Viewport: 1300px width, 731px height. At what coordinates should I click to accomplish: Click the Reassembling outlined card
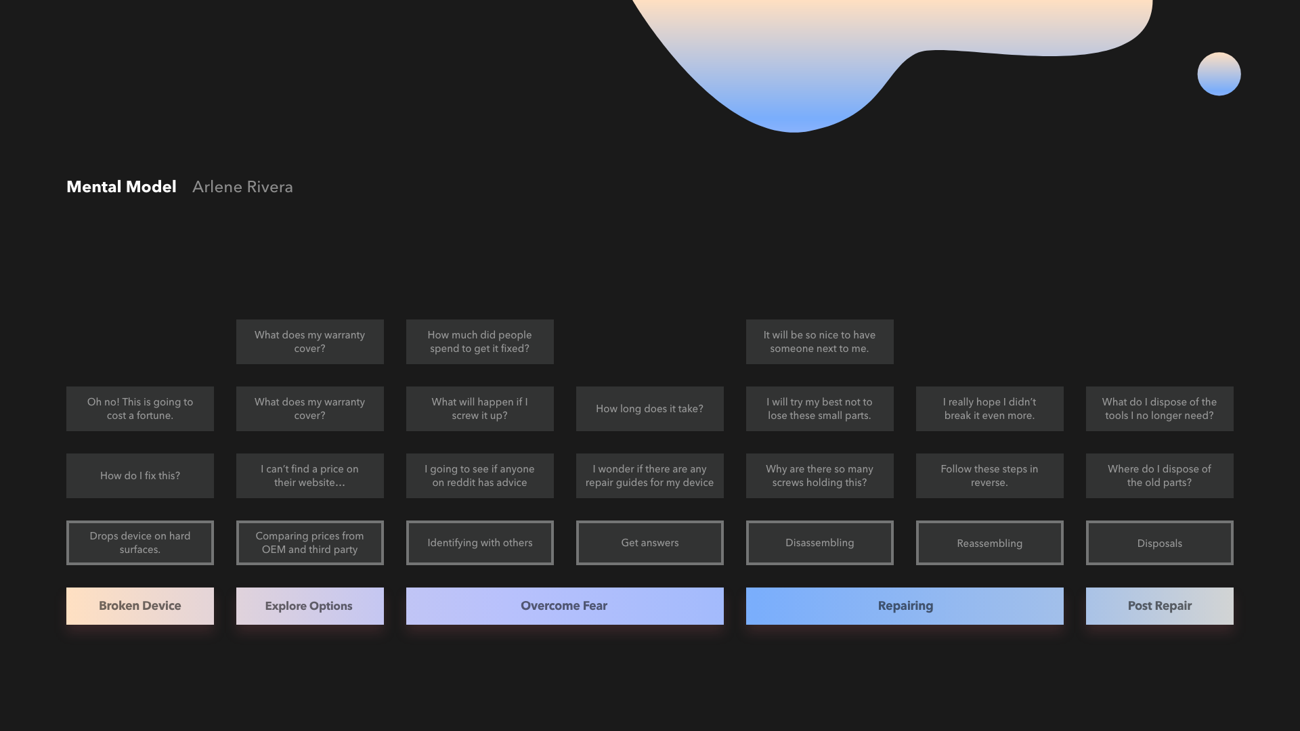tap(989, 543)
